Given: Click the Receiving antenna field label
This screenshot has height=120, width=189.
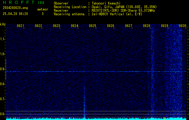Looking at the screenshot, I should pos(69,14).
